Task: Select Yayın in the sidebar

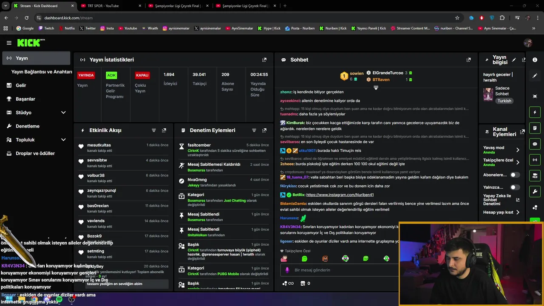Action: click(x=36, y=58)
